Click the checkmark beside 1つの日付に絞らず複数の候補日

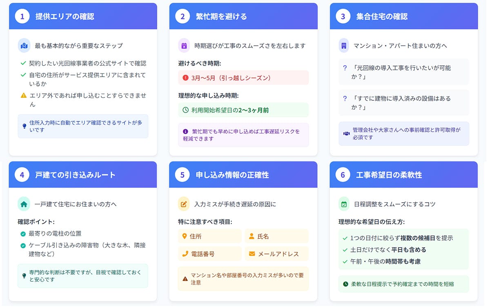[x=345, y=238]
